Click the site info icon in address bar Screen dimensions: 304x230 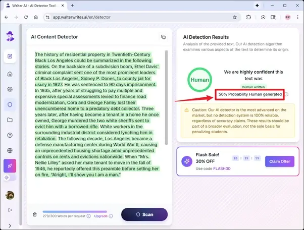point(47,17)
